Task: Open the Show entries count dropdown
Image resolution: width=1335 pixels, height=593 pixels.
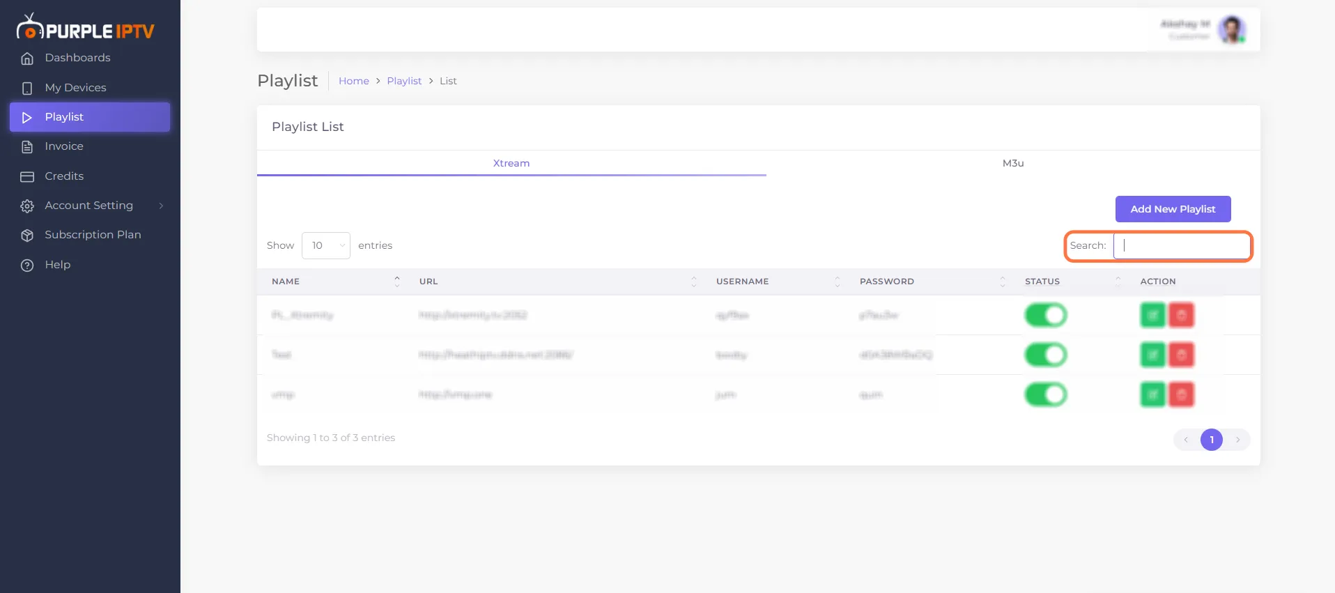Action: (326, 245)
